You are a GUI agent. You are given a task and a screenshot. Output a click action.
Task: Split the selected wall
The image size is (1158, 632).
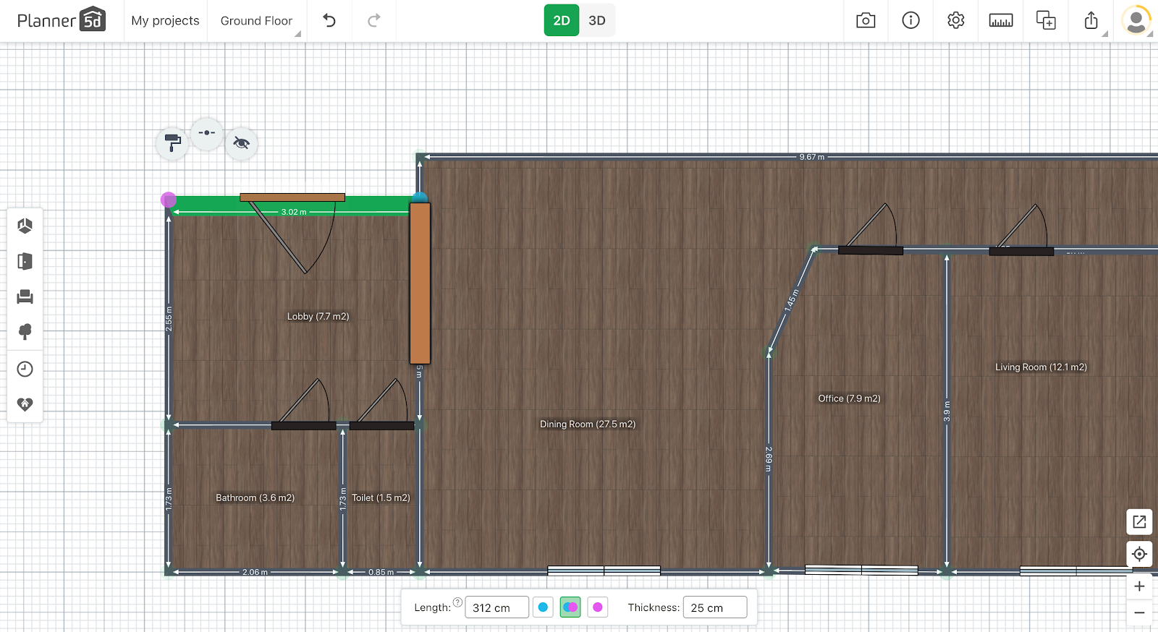207,133
